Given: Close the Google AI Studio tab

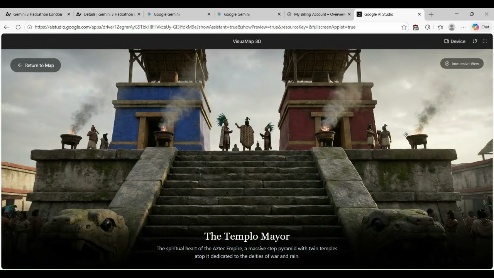Looking at the screenshot, I should pos(419,14).
